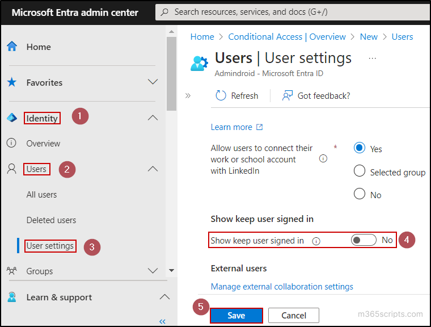Expand the Favorites section chevron
This screenshot has height=327, width=431.
click(153, 82)
